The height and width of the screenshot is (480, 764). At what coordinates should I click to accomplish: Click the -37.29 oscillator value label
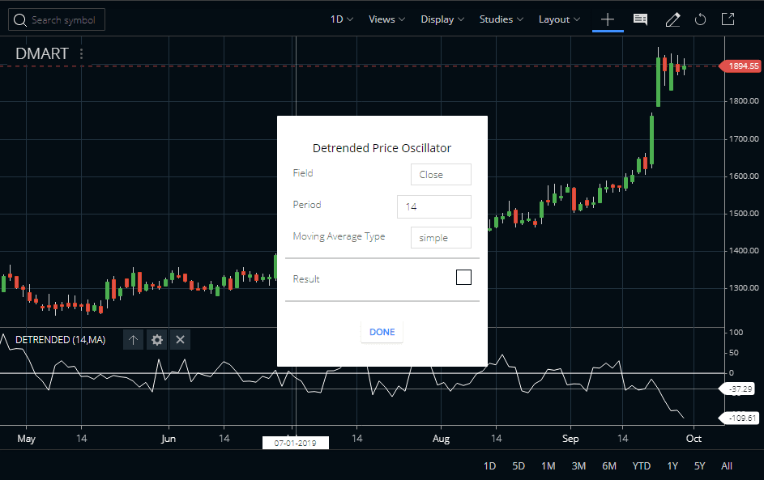738,389
